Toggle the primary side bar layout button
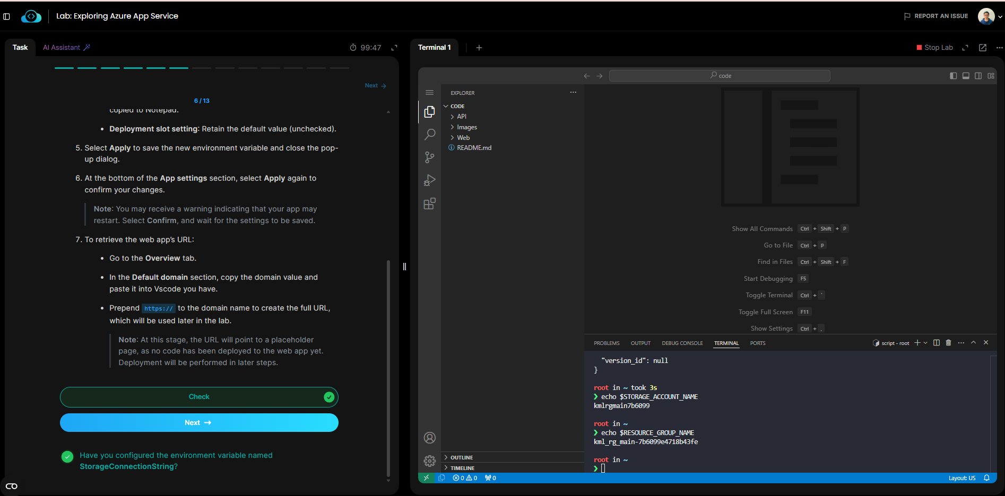The width and height of the screenshot is (1005, 496). 954,76
